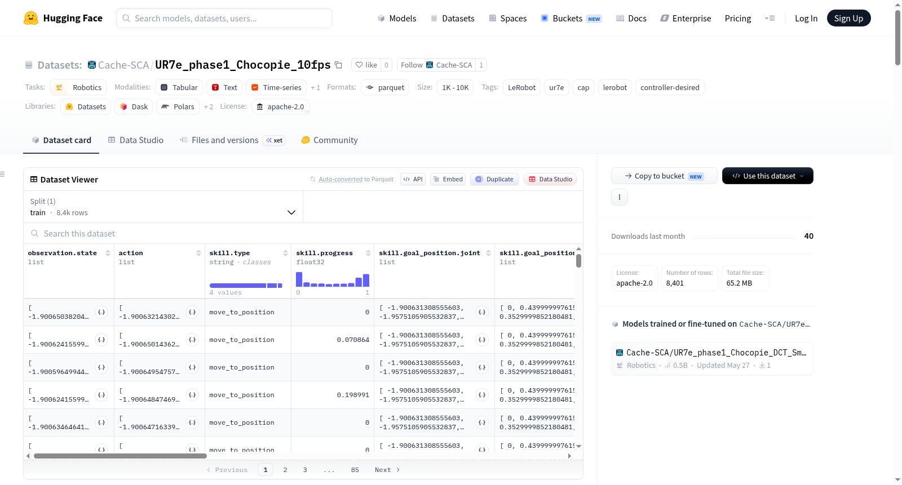Sort by observation.state column arrows
This screenshot has height=485, width=902.
click(108, 253)
